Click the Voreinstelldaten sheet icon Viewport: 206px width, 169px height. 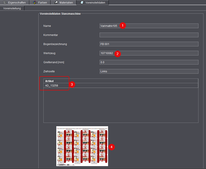[x=82, y=3]
